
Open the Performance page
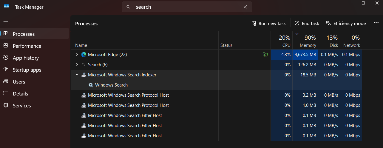click(x=27, y=46)
